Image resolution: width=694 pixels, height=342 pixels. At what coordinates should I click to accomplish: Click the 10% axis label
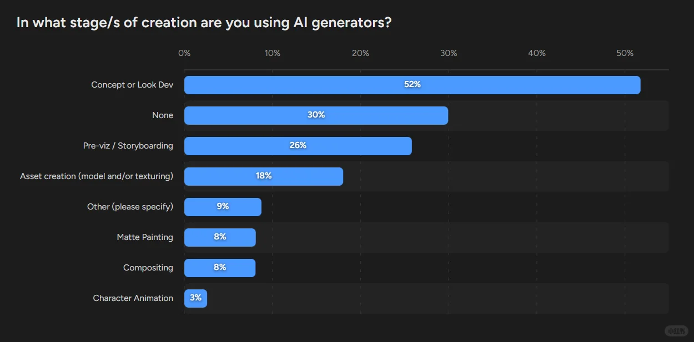pos(272,53)
